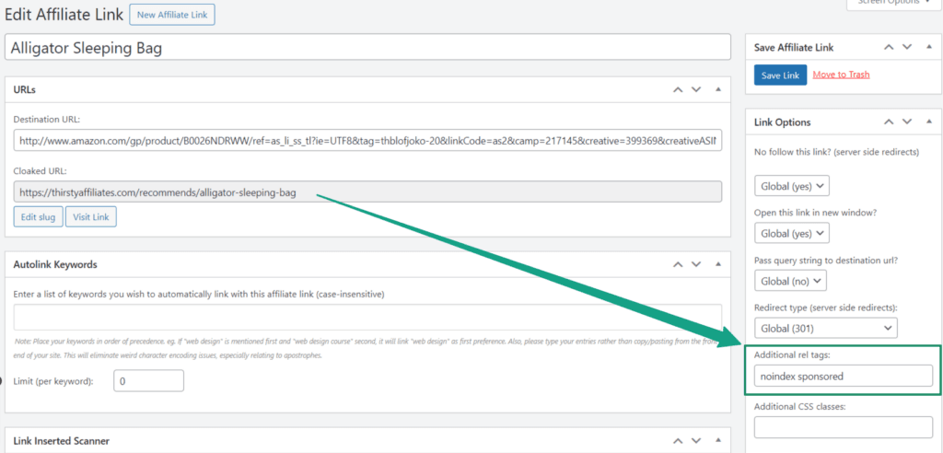The height and width of the screenshot is (453, 943).
Task: Click the Pass query string label
Action: click(x=826, y=261)
